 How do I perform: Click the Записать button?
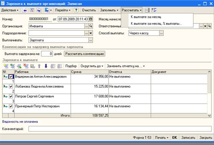[188, 137]
